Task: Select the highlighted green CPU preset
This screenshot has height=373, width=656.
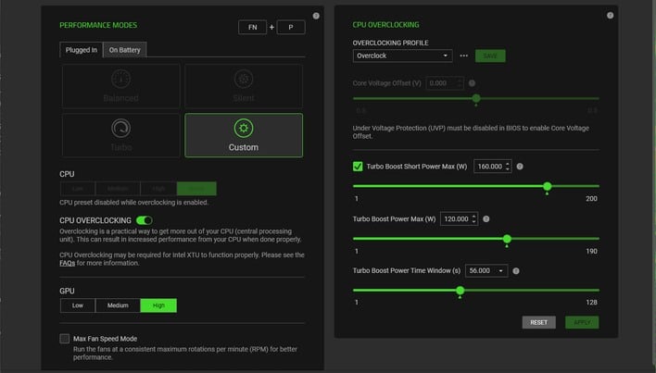Action: click(x=196, y=189)
